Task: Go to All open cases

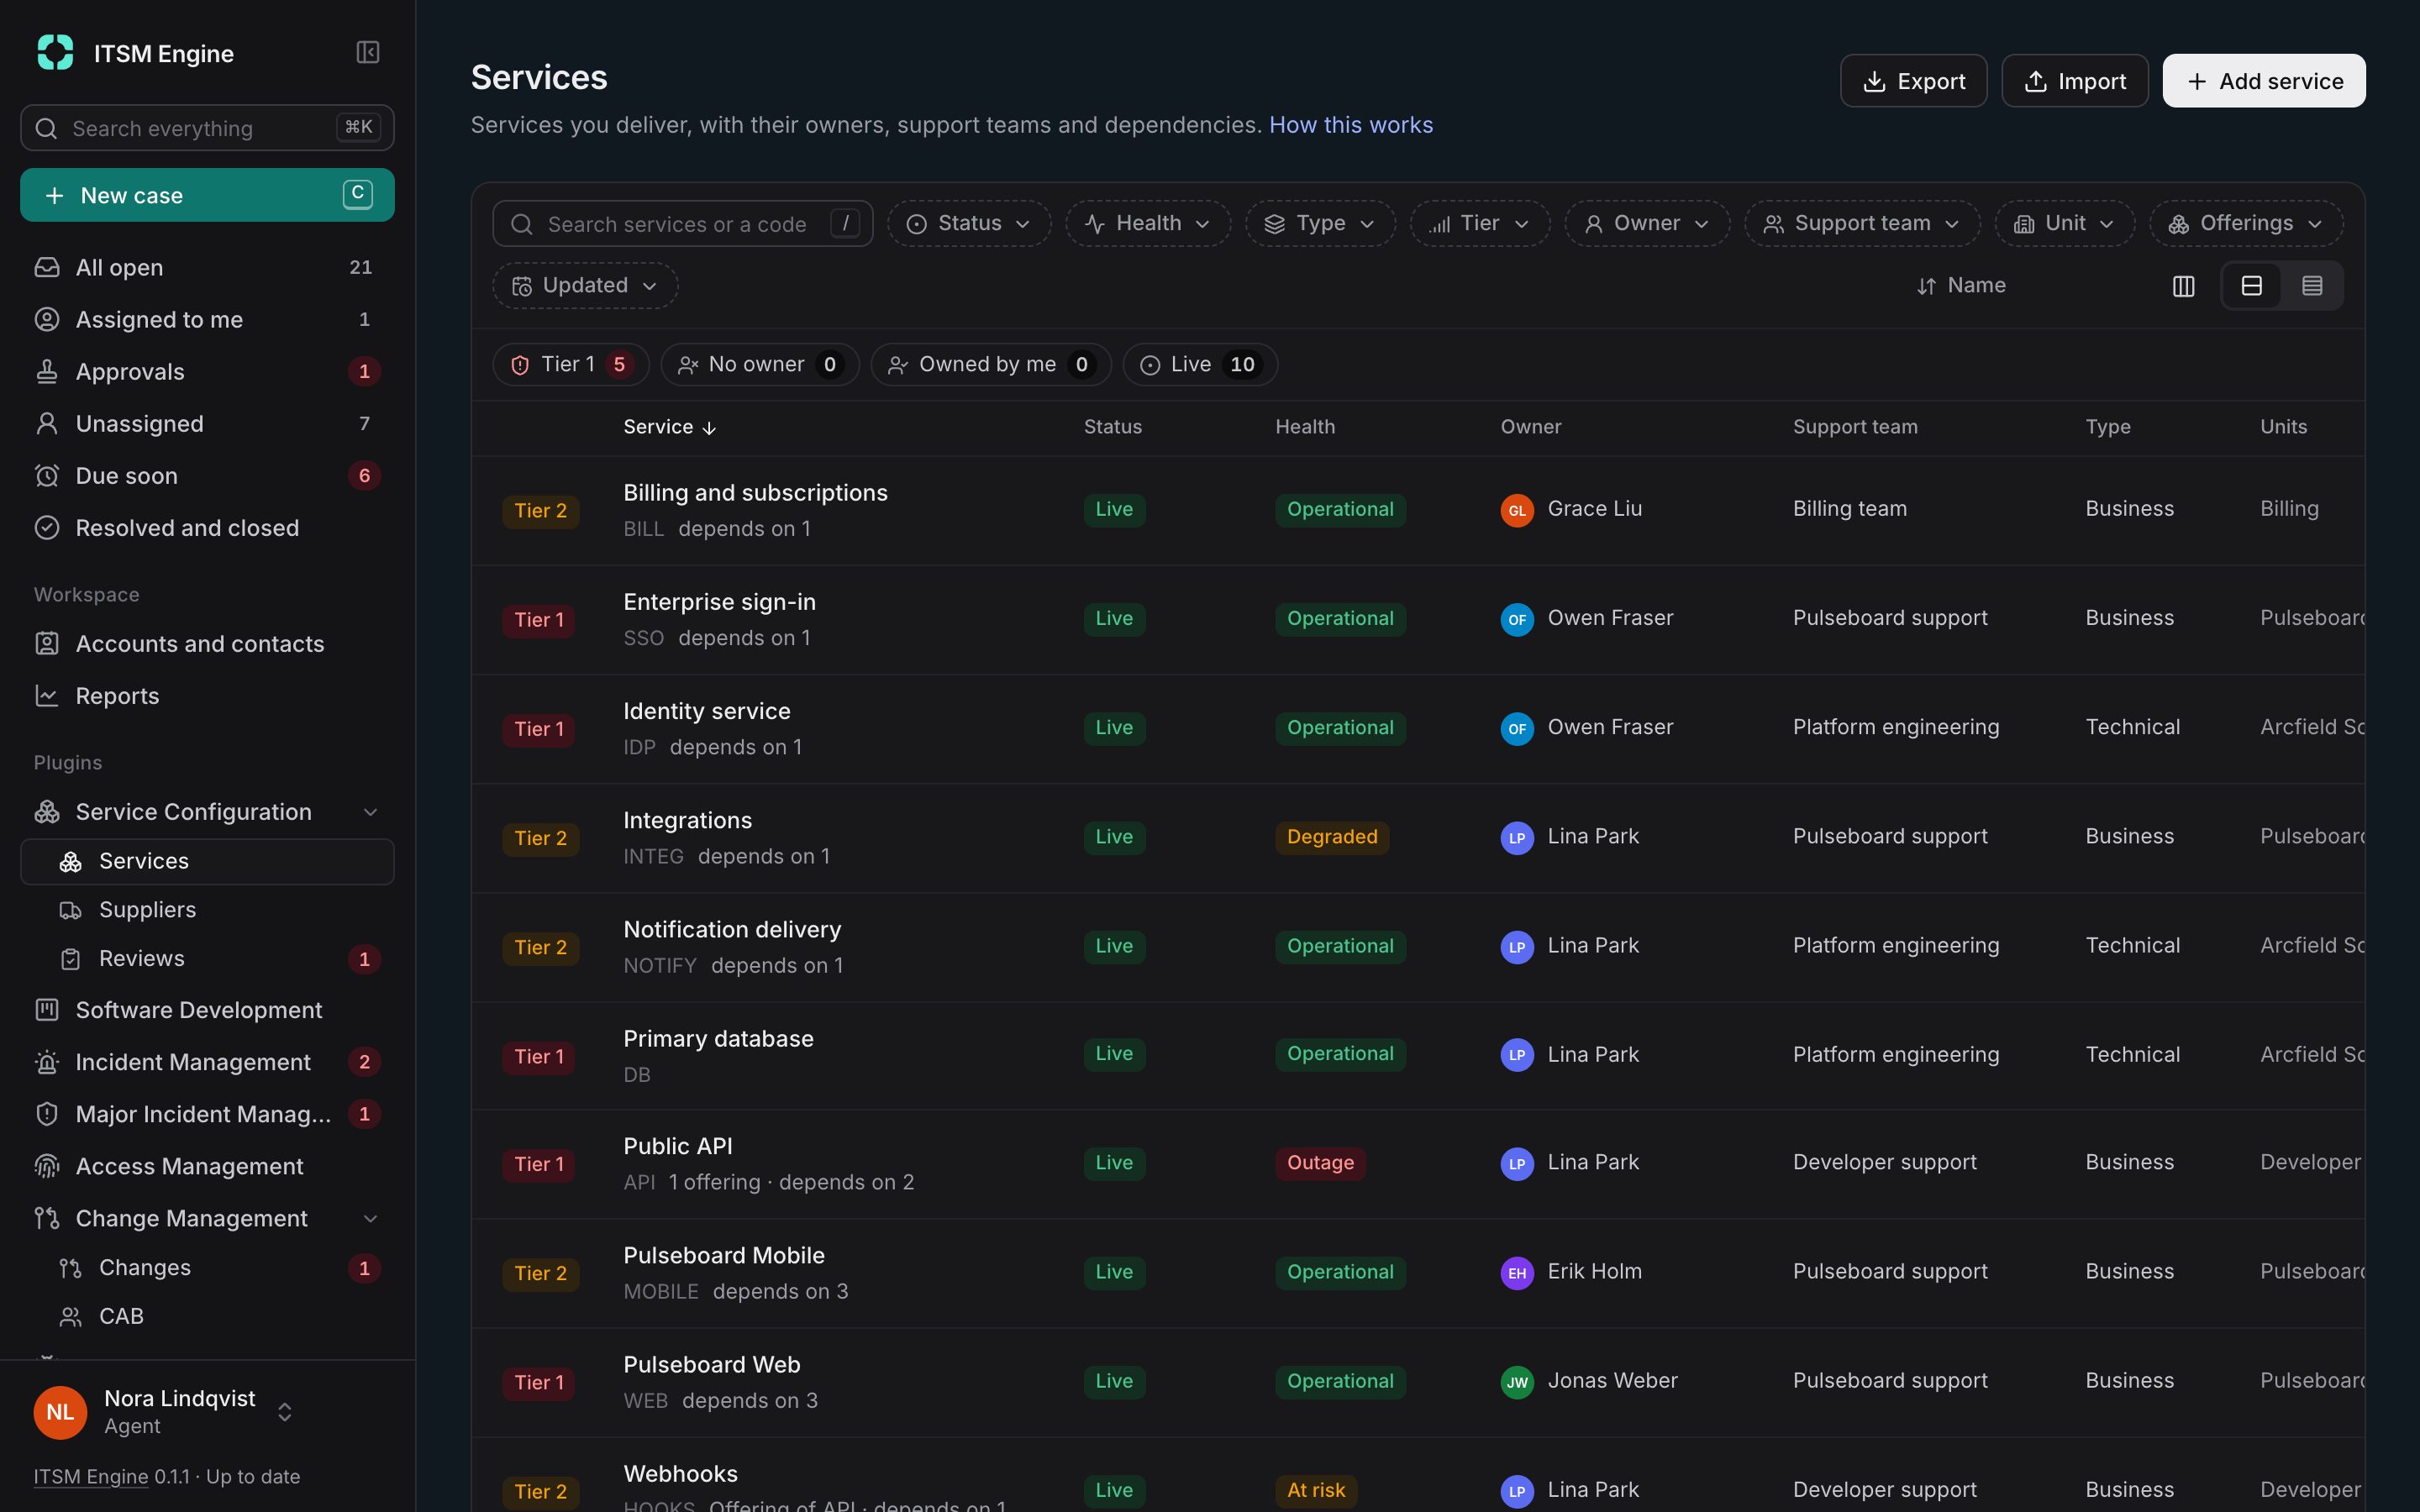Action: 207,267
